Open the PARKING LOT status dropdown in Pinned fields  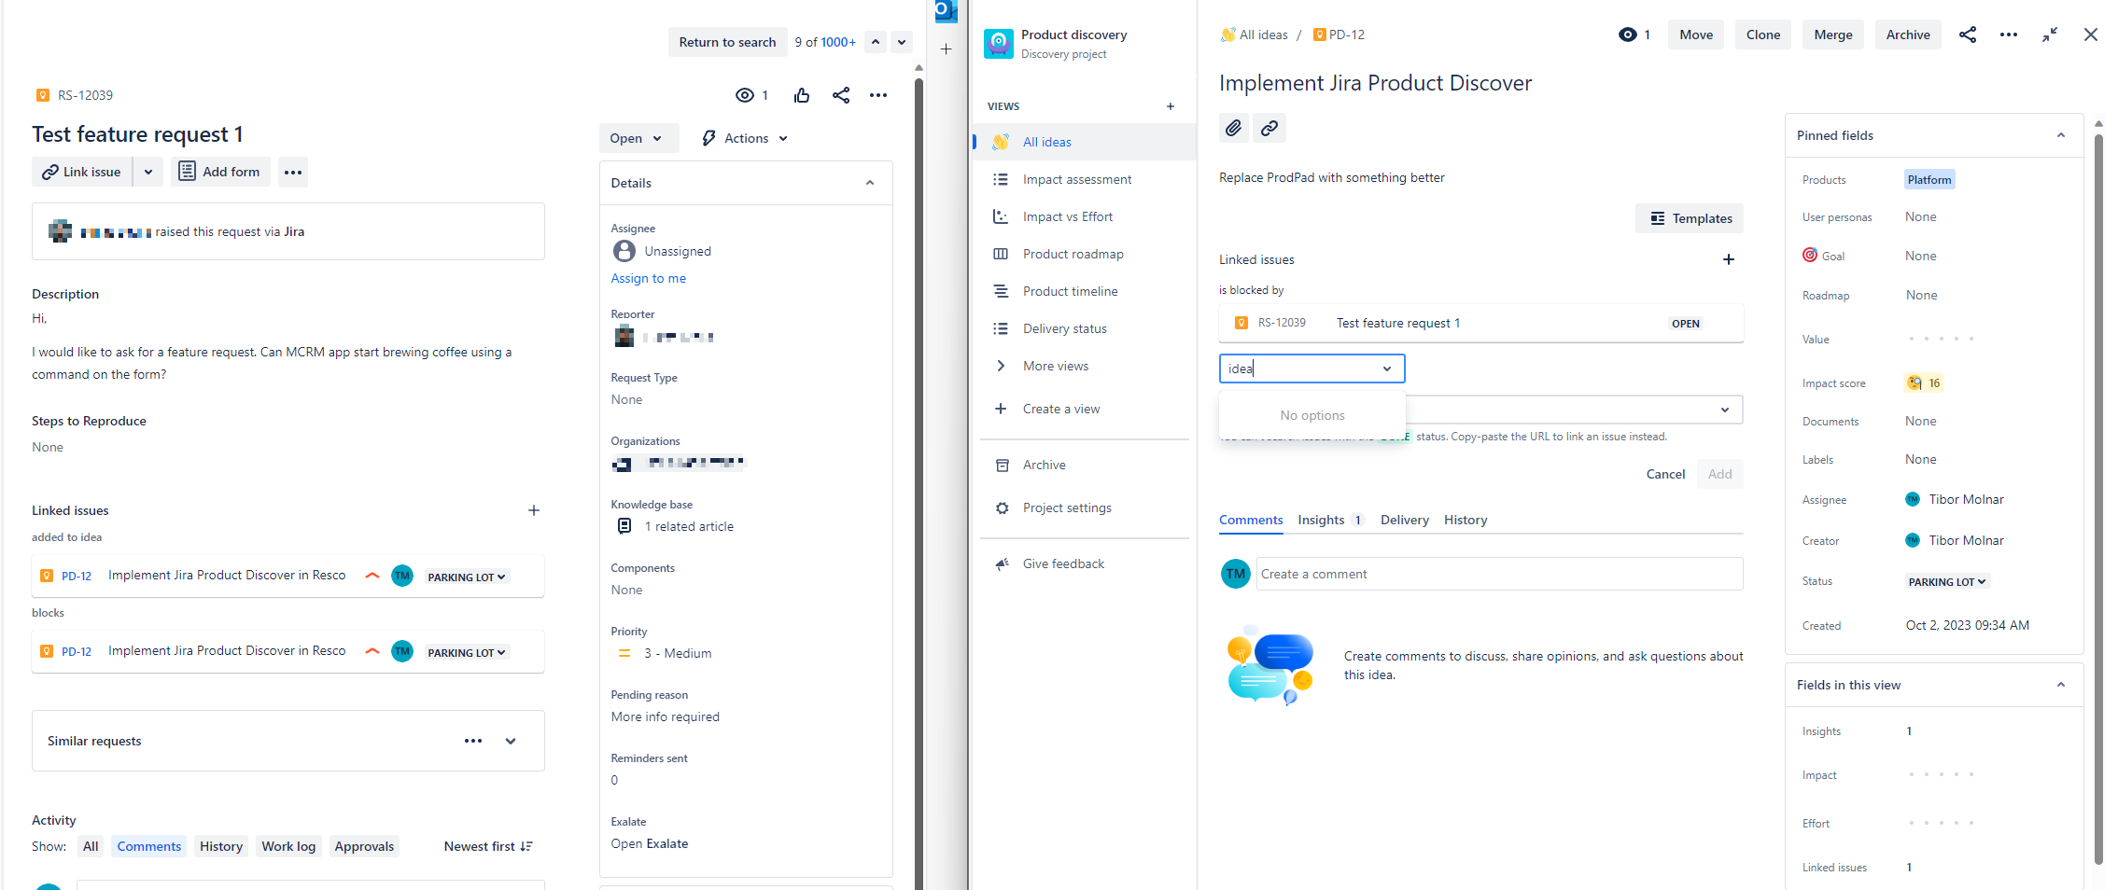pyautogui.click(x=1947, y=581)
